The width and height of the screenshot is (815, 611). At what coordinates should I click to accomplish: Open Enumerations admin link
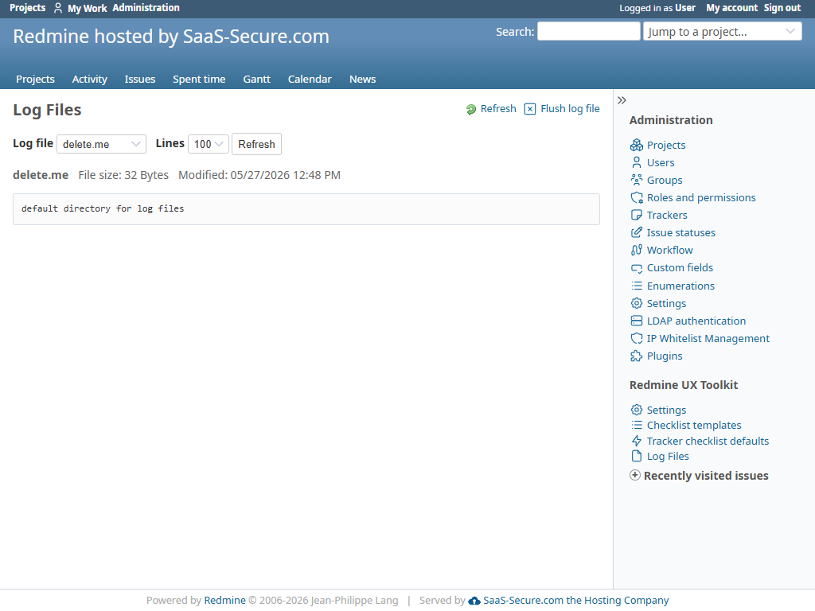point(680,286)
